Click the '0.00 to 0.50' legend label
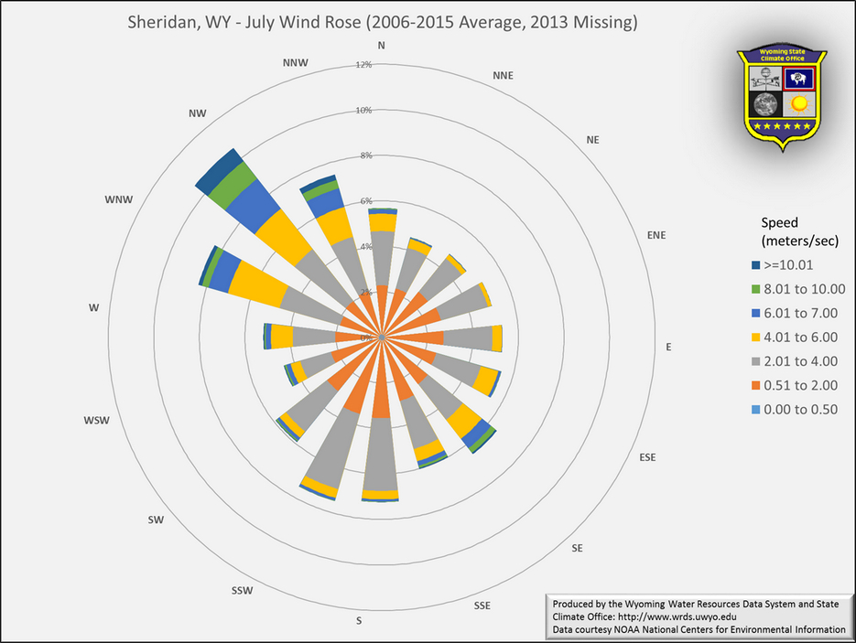 [800, 409]
